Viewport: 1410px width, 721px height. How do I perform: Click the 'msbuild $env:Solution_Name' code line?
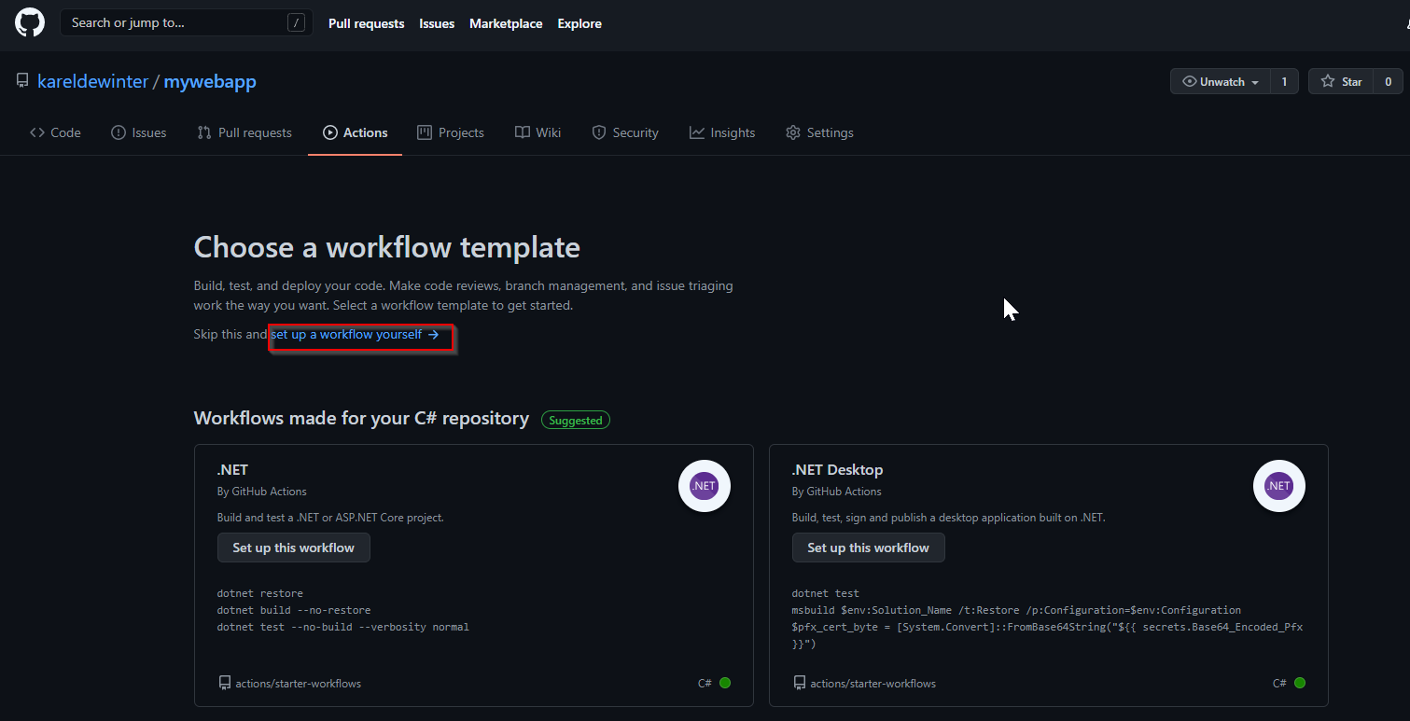point(1016,610)
